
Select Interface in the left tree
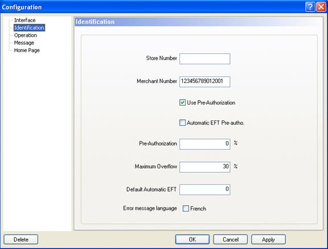pos(24,20)
